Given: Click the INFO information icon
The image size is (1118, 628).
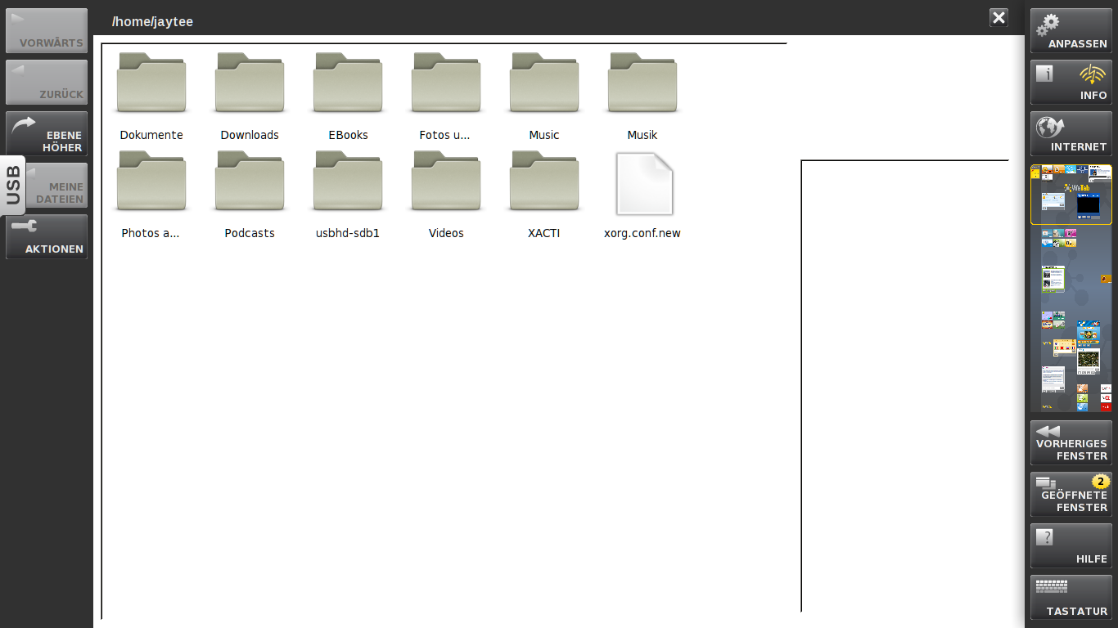Looking at the screenshot, I should pyautogui.click(x=1071, y=82).
